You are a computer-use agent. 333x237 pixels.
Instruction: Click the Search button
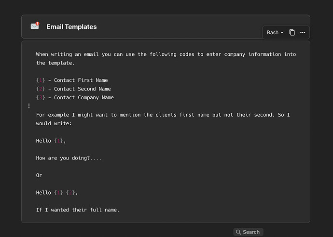point(248,232)
